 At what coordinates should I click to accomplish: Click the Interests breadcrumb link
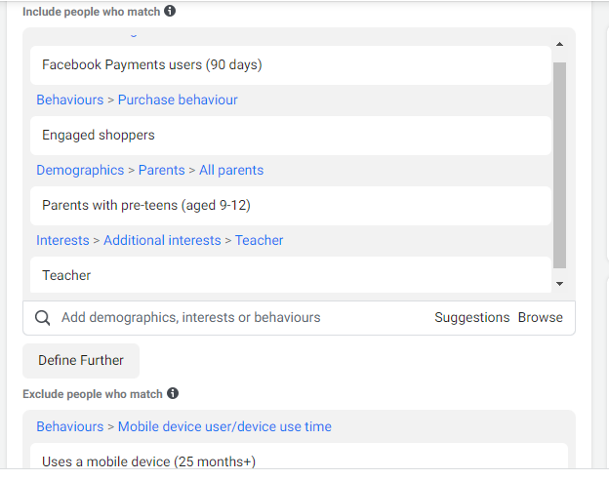(62, 240)
